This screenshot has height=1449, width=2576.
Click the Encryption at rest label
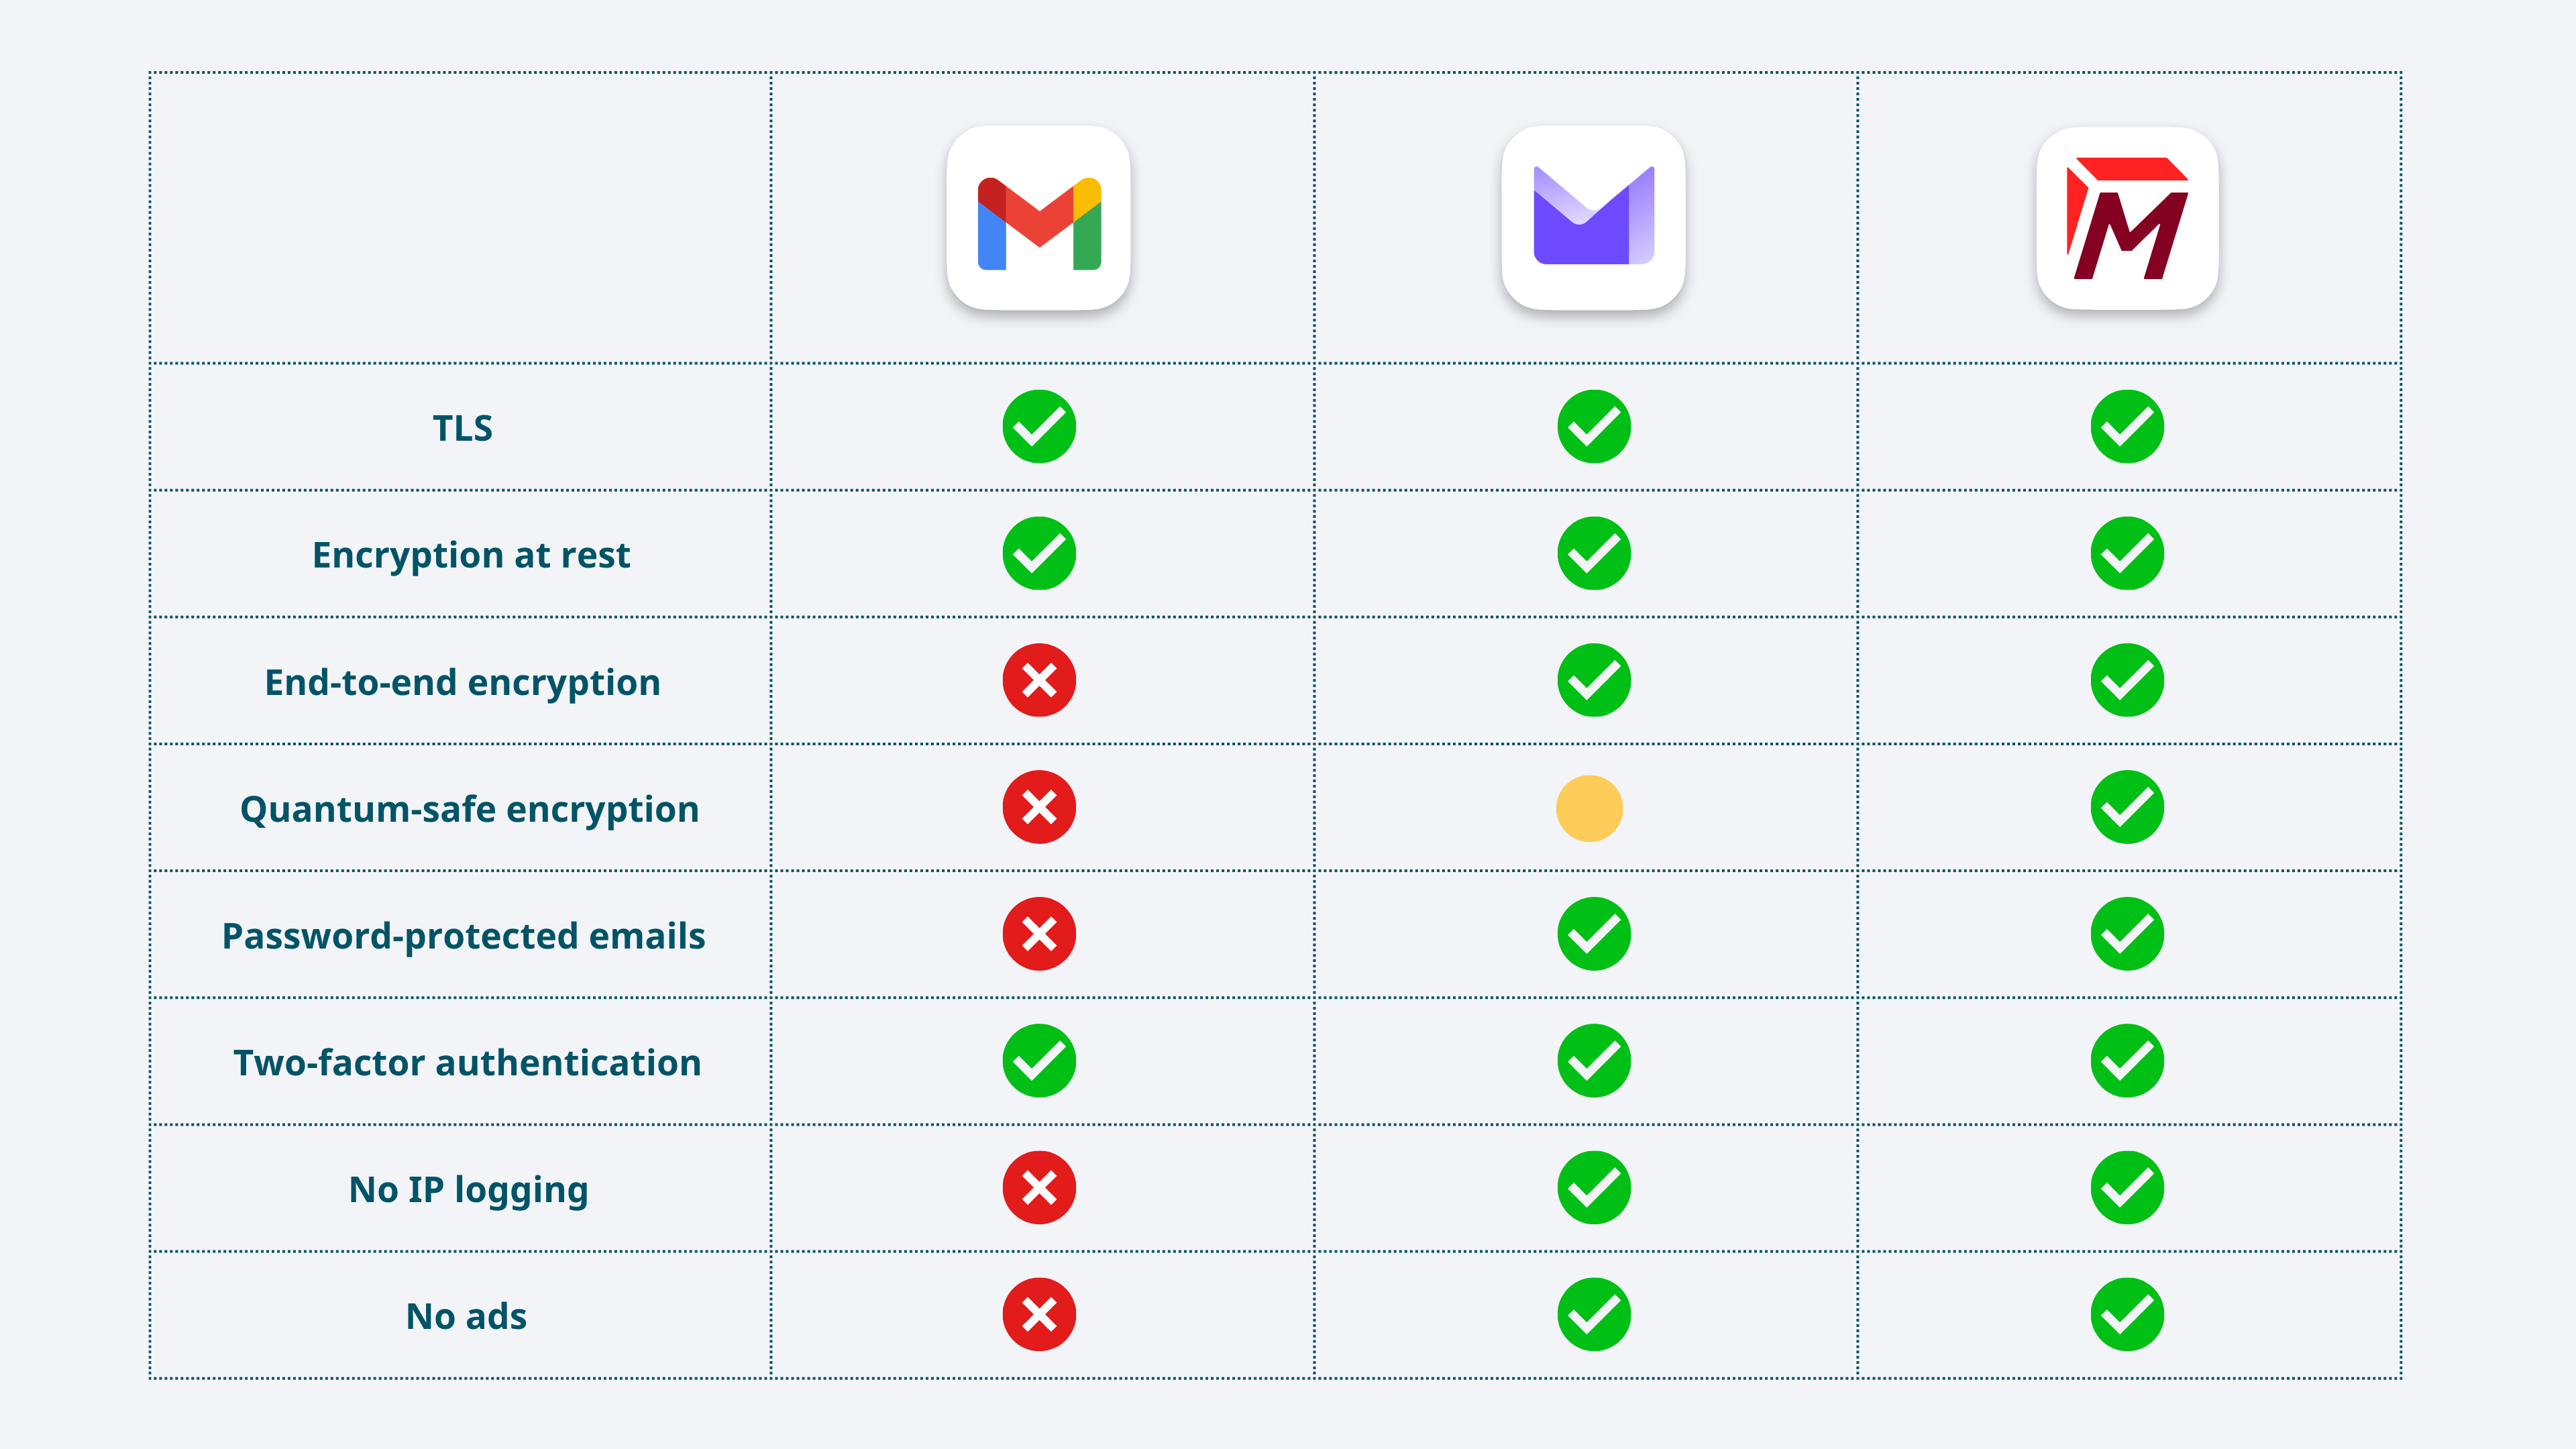tap(471, 556)
